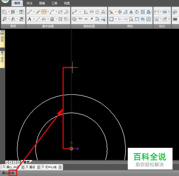Select the Centerline tool
This screenshot has height=176, width=179.
(x=38, y=19)
